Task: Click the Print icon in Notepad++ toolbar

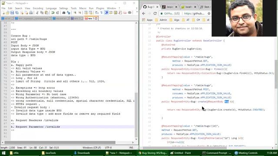Action: click(31, 13)
